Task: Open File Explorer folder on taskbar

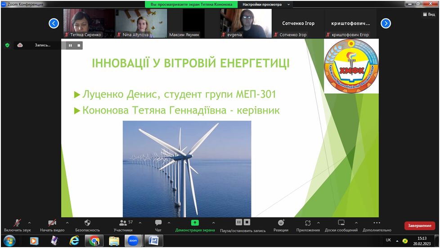Action: [x=114, y=241]
